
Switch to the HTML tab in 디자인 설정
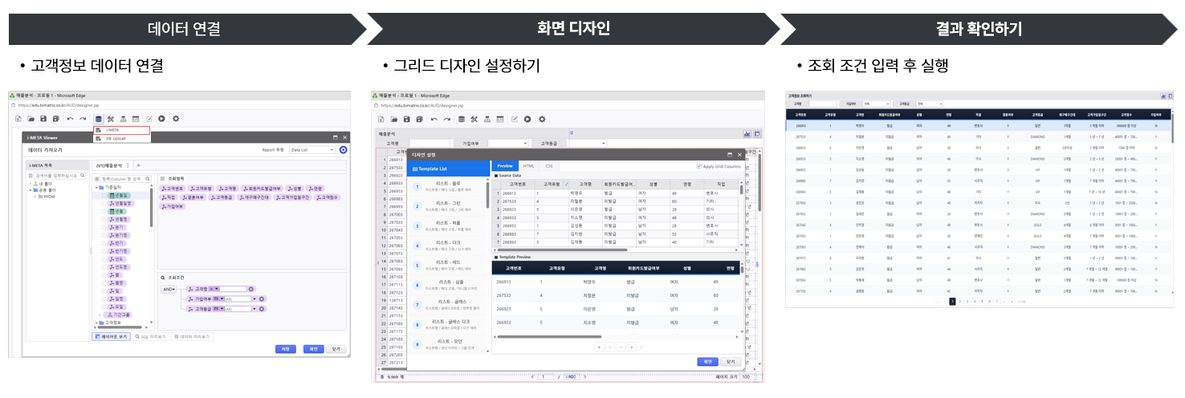point(529,166)
